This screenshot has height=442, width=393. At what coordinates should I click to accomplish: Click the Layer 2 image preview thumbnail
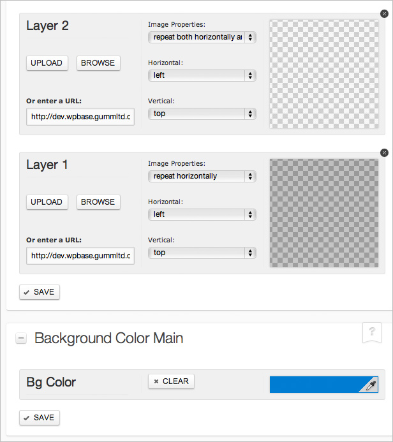click(324, 74)
